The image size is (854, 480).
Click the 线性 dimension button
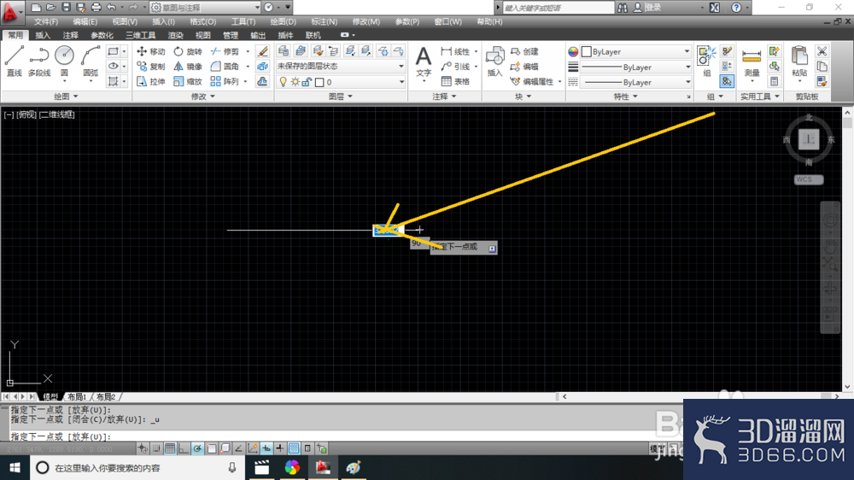(x=455, y=51)
